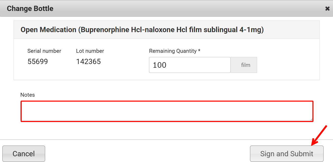Click the Serial number label
This screenshot has width=333, height=162.
pos(44,51)
